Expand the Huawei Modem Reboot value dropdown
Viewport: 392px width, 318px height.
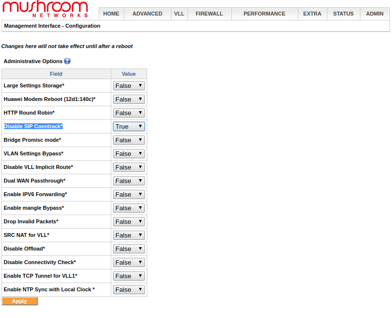[x=129, y=100]
